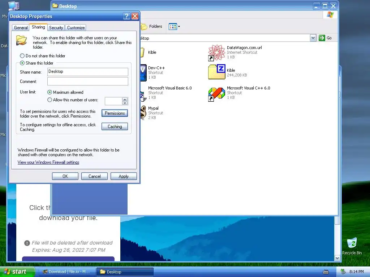Confirm with the OK button
Screen dimensions: 370x277
[x=65, y=176]
